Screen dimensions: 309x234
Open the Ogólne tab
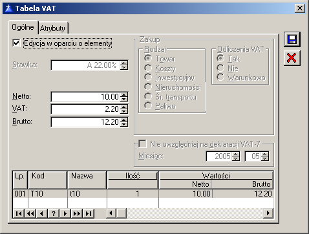[x=23, y=27]
